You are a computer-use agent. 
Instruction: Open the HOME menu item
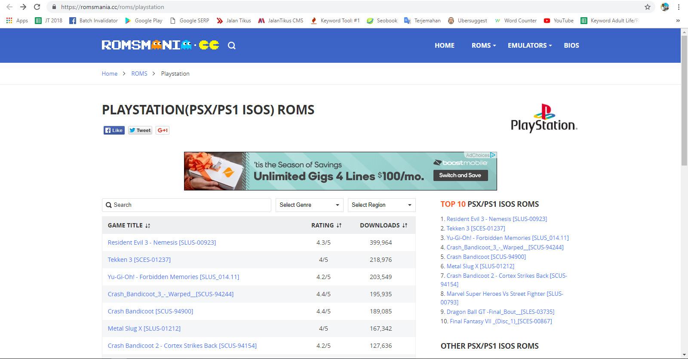[445, 46]
